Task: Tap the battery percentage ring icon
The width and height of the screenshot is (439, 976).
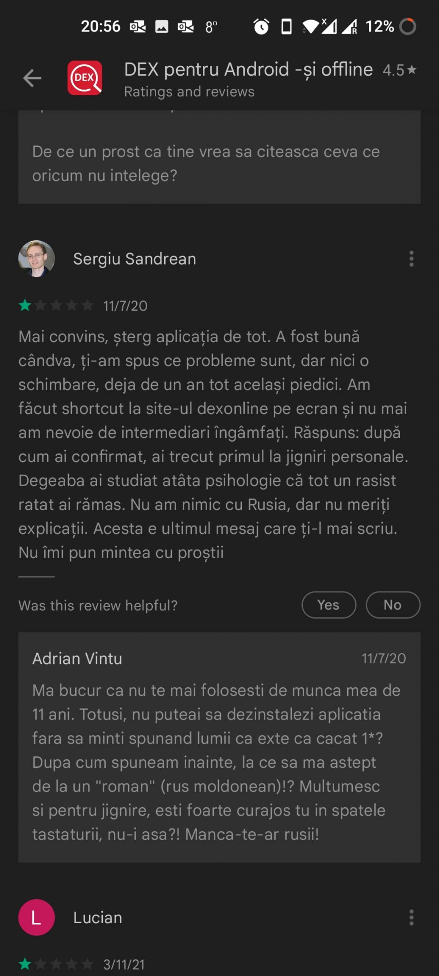Action: 408,26
